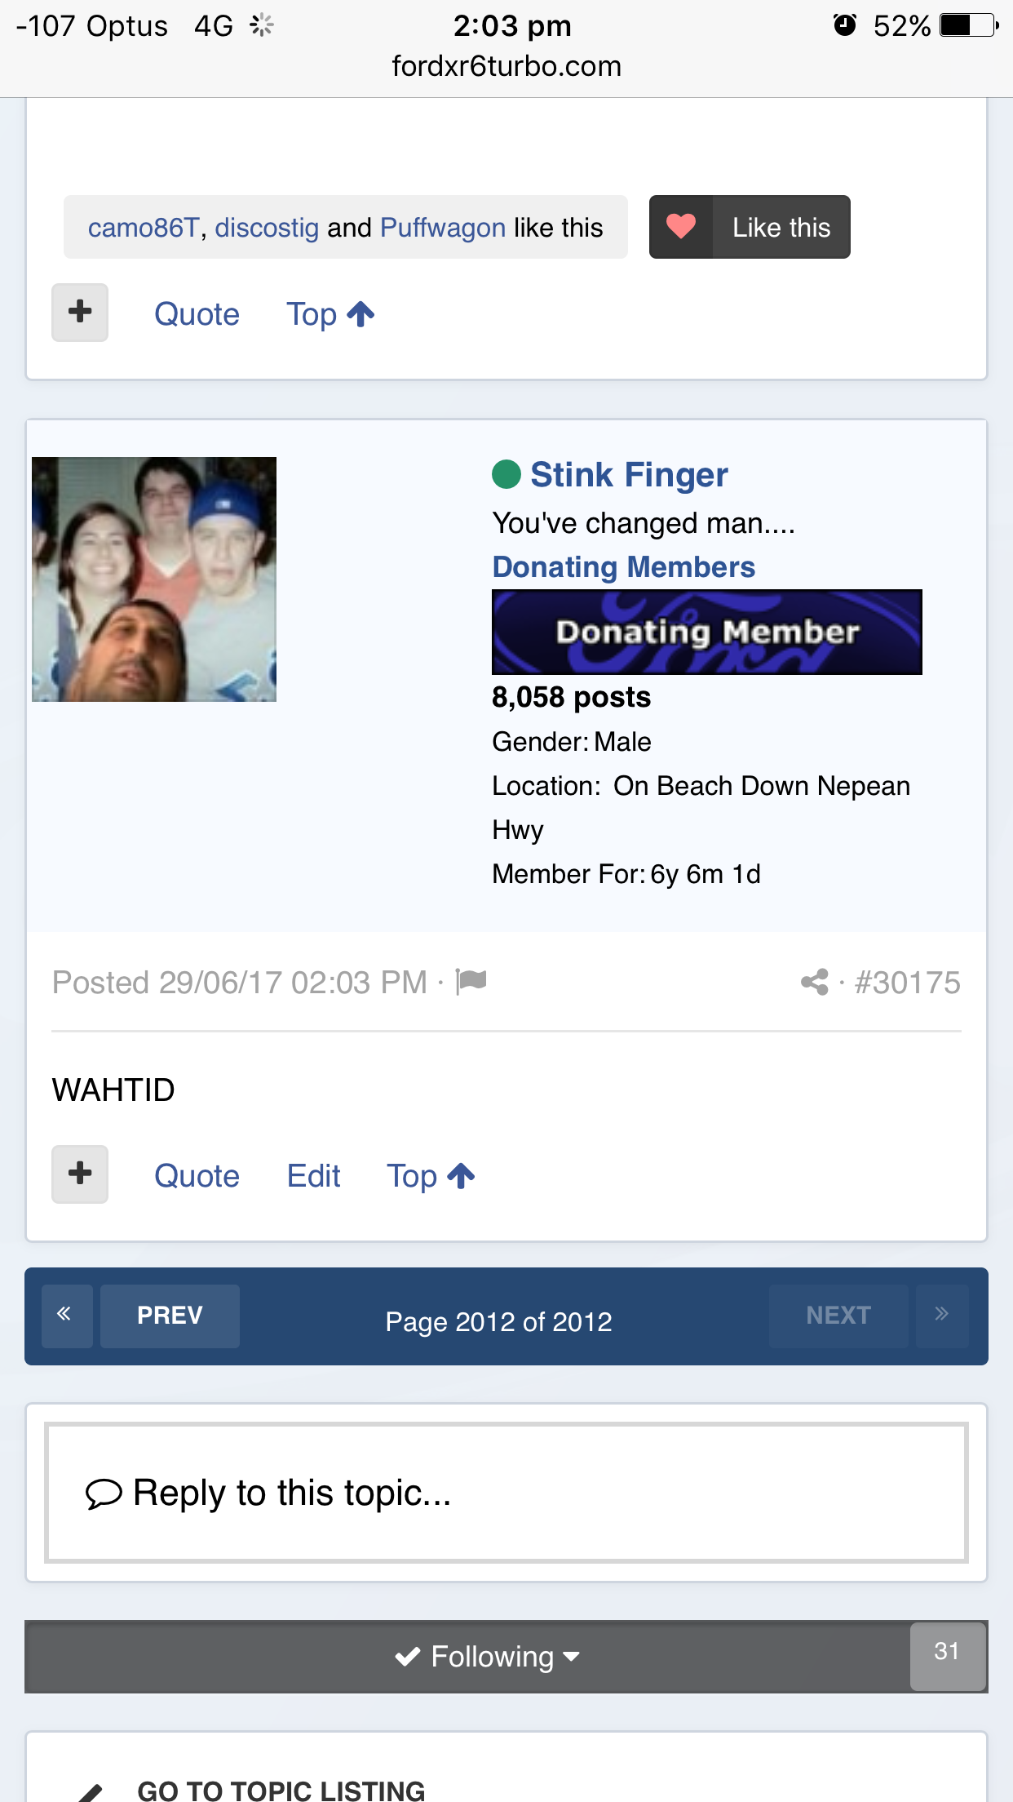Open the Reply to this topic field
The width and height of the screenshot is (1013, 1802).
[506, 1493]
